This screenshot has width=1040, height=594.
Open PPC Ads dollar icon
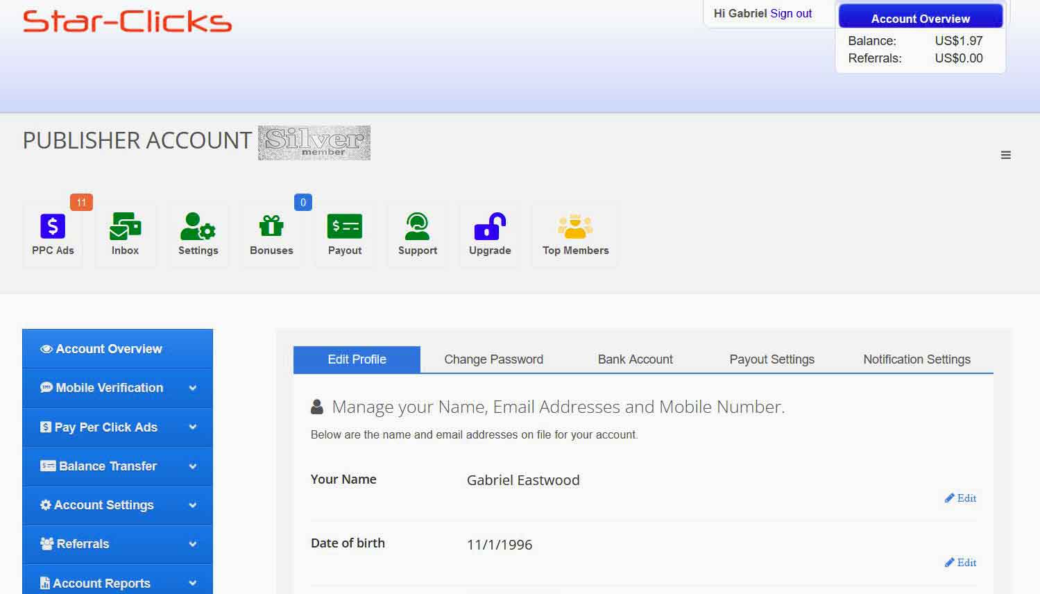(53, 226)
